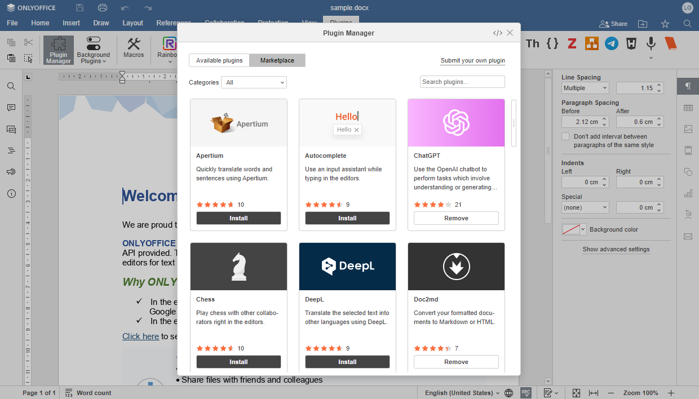Screen dimensions: 699x399
Task: Expand the Line Spacing Multiple dropdown
Action: pos(585,87)
